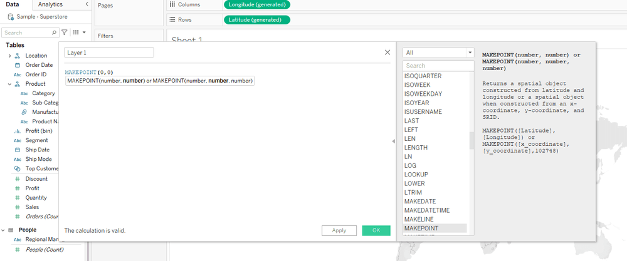The width and height of the screenshot is (627, 261).
Task: Collapse the function list panel arrow
Action: (394, 141)
